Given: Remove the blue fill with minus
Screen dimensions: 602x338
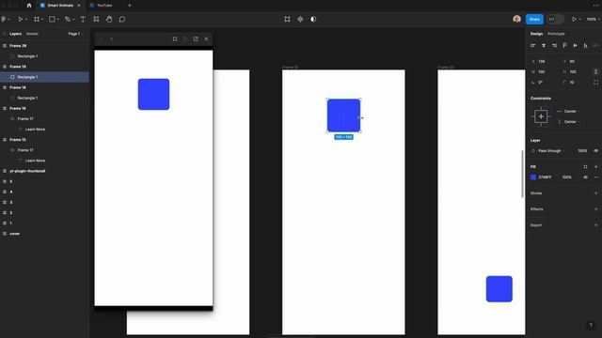Looking at the screenshot, I should point(595,177).
